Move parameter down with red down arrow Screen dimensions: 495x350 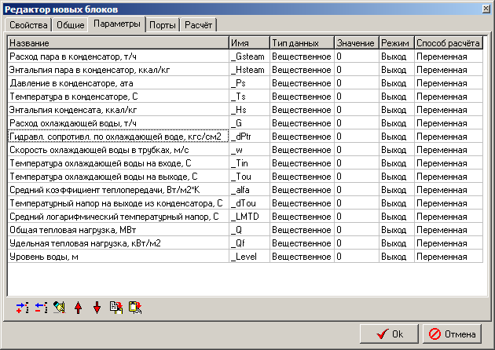[x=97, y=308]
